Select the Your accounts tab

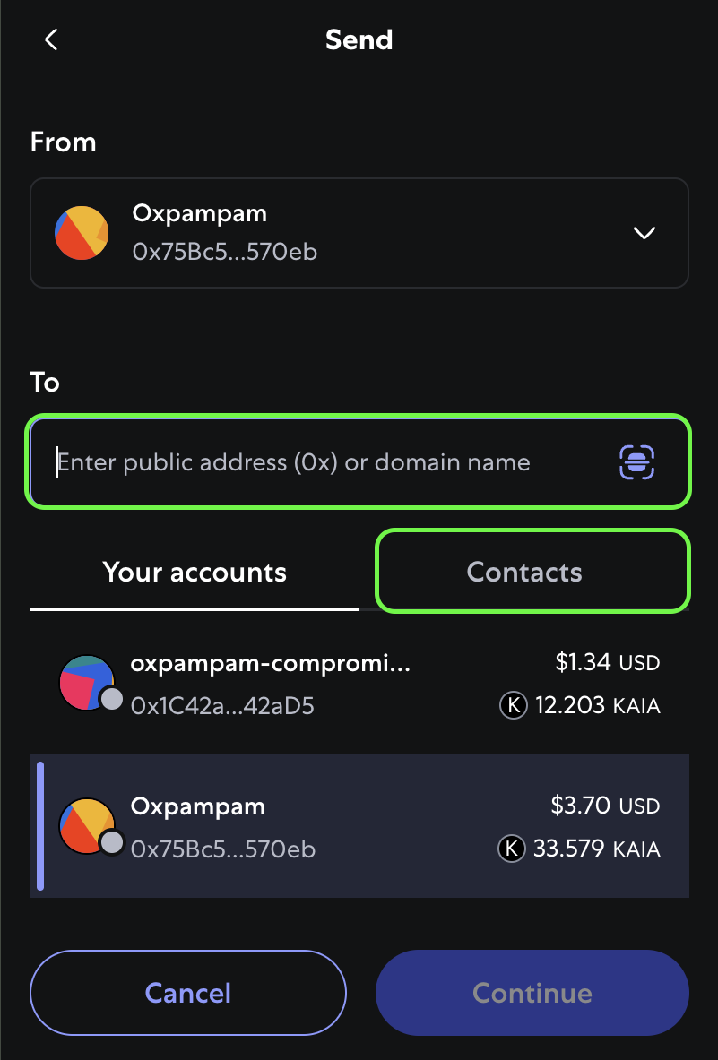tap(195, 572)
